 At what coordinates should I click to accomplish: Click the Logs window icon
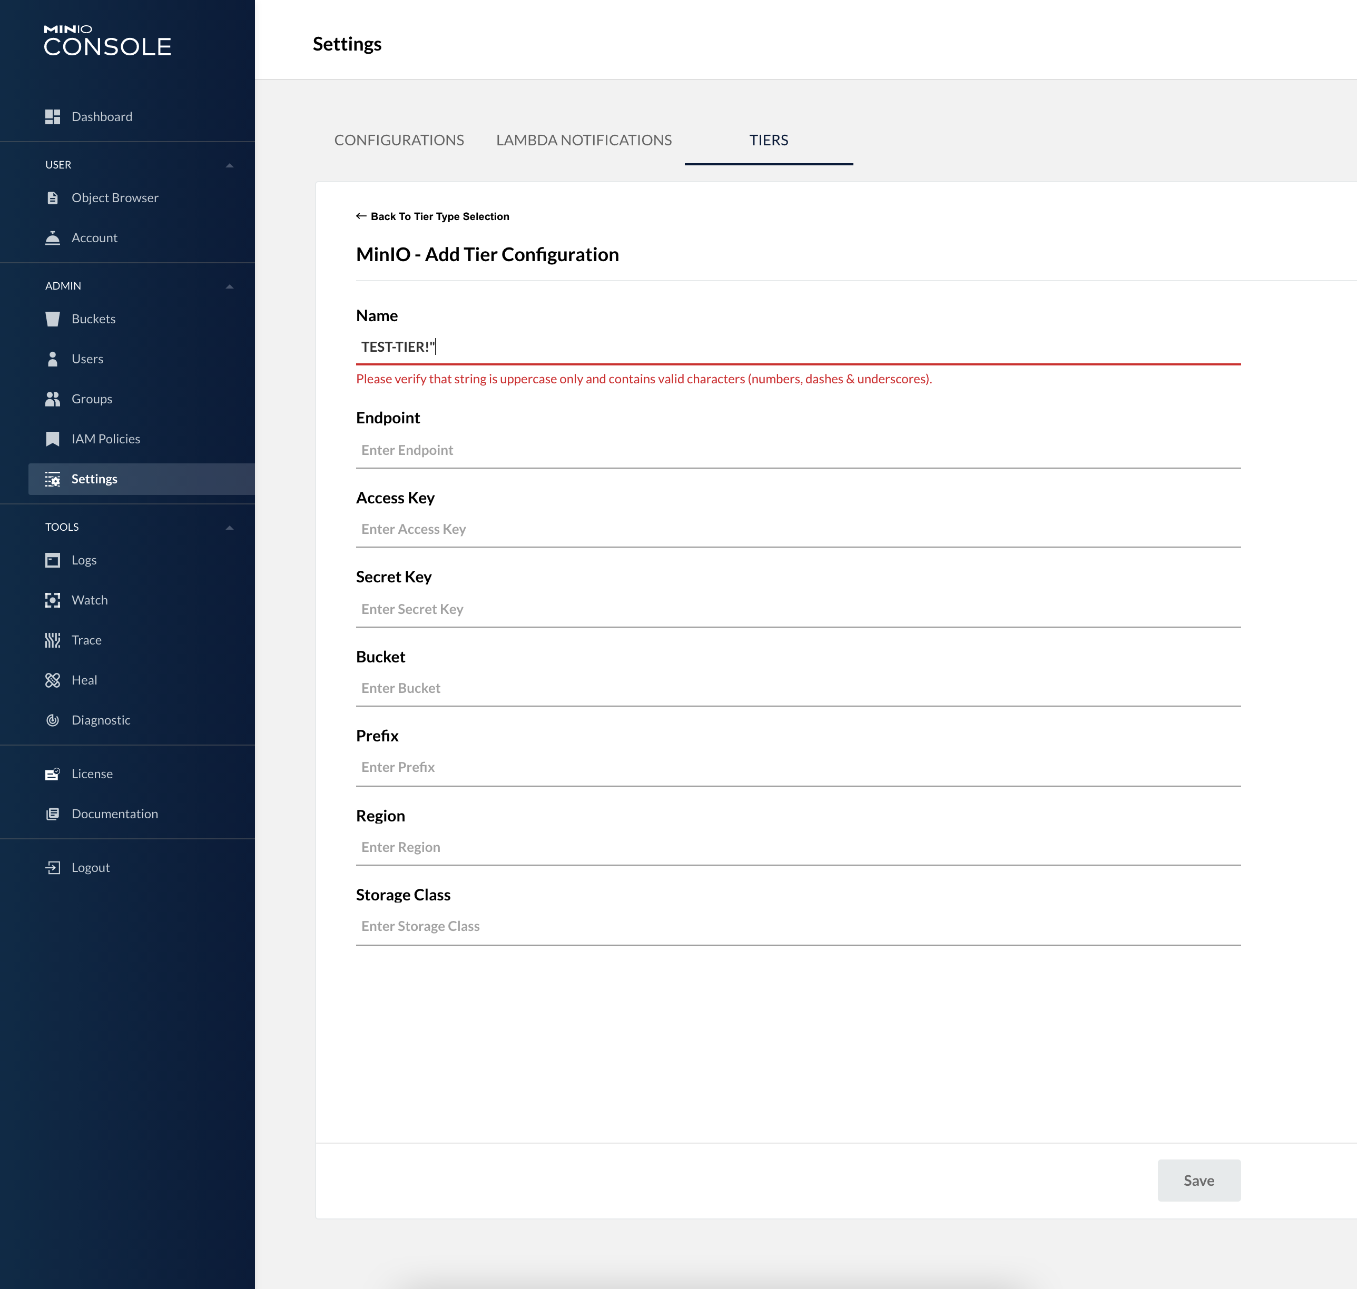[53, 560]
